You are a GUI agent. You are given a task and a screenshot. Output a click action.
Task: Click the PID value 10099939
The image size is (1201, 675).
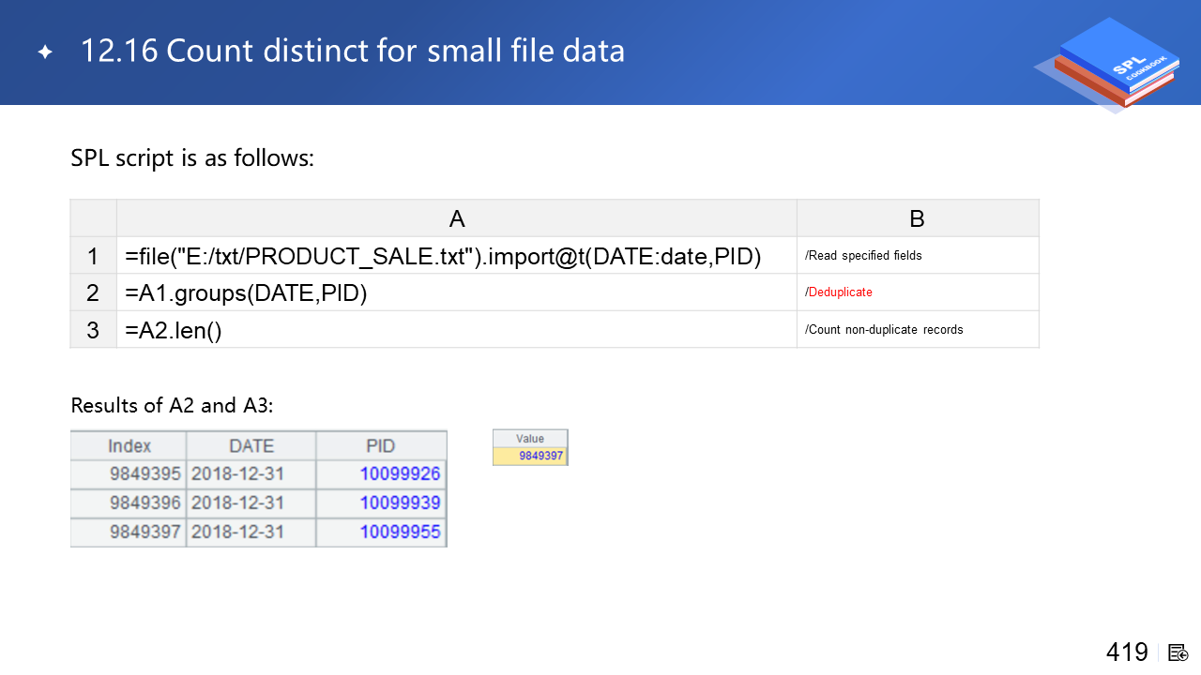point(400,503)
